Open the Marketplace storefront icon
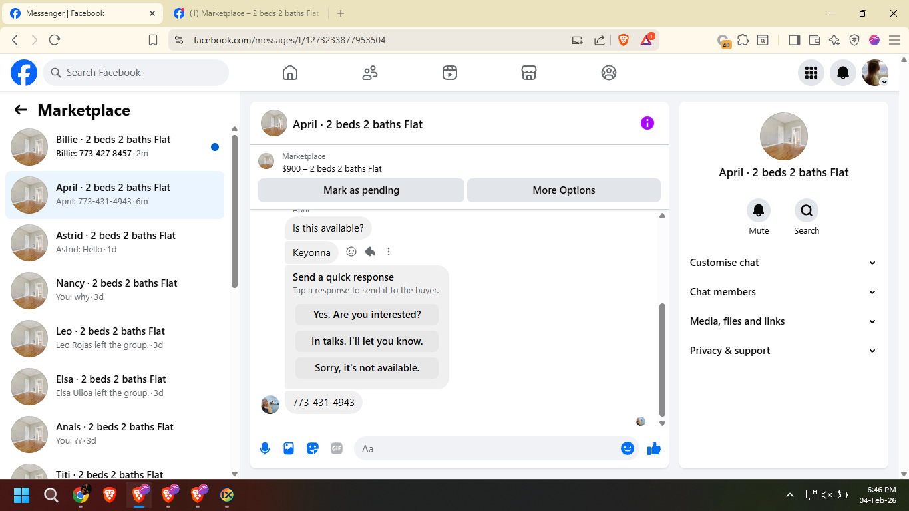Screen dimensions: 909x511 (529, 73)
